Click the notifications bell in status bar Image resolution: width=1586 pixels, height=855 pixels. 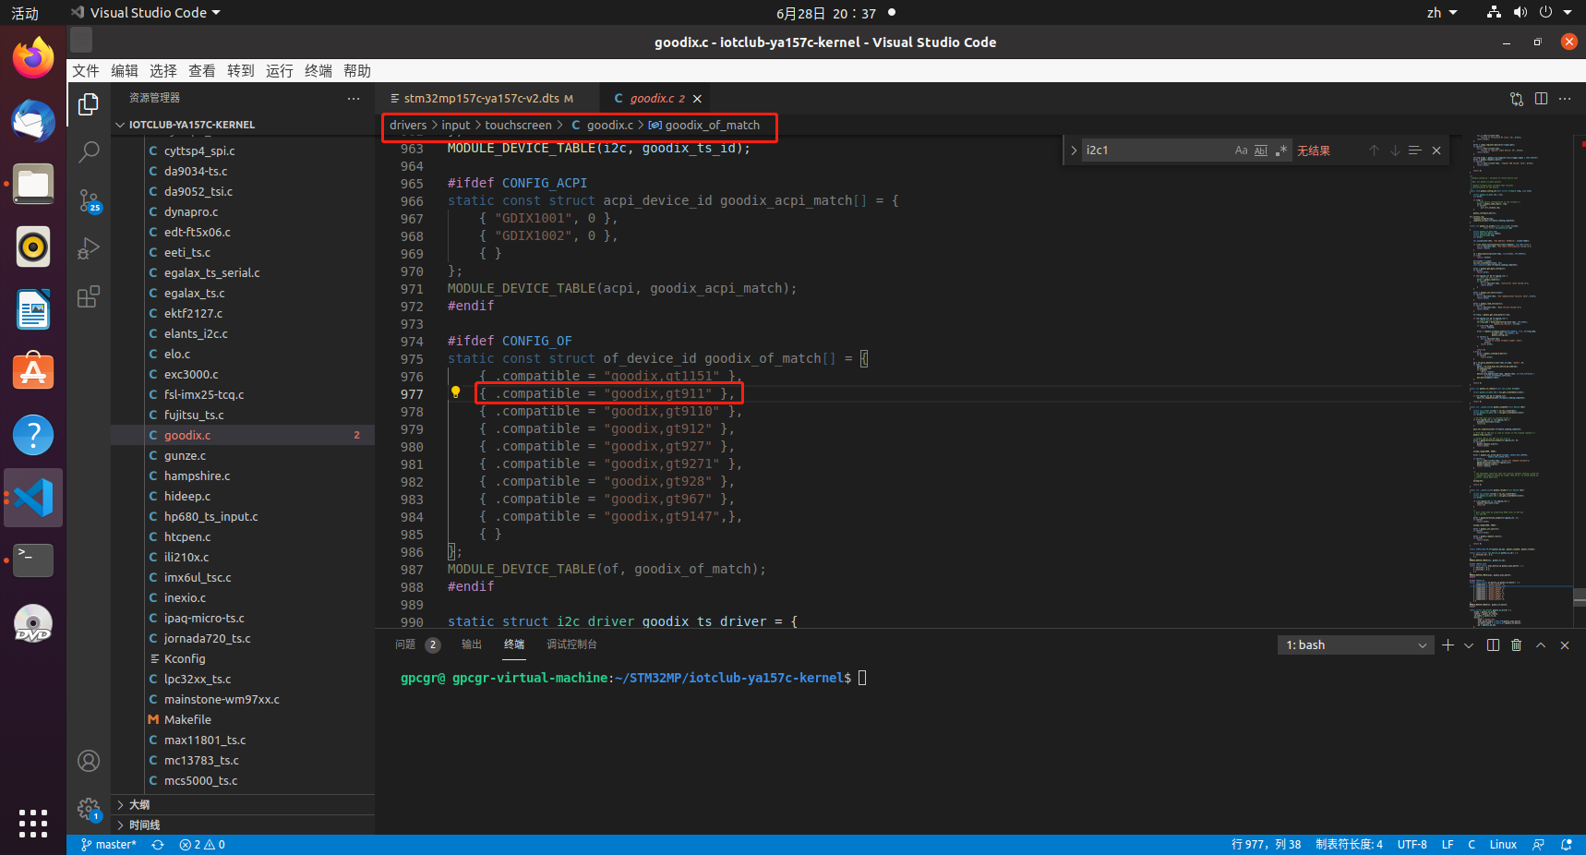1567,845
